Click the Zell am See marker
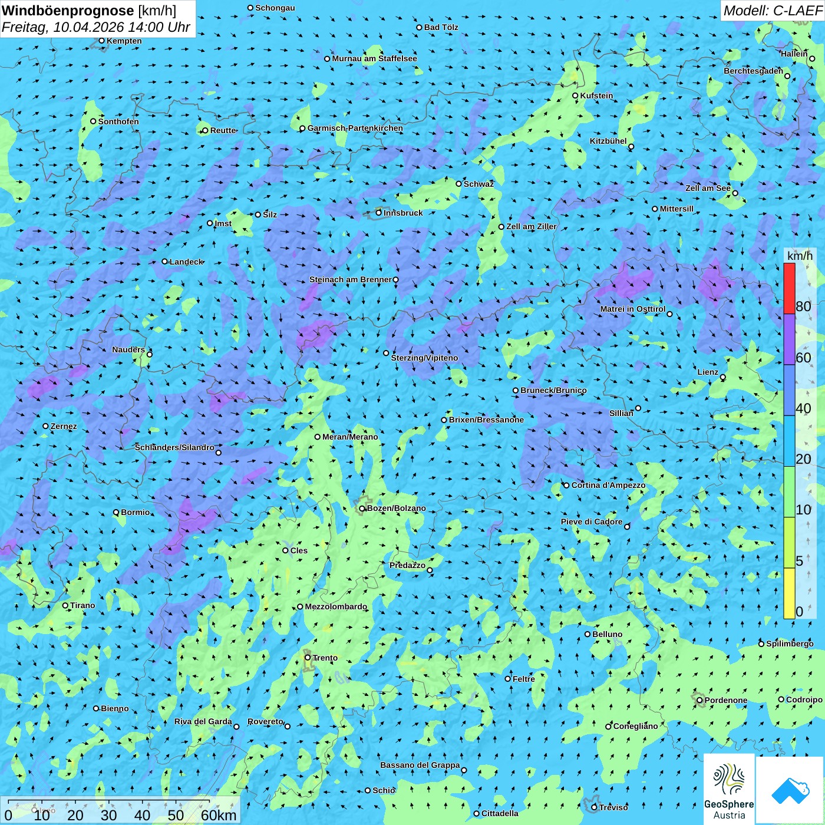The width and height of the screenshot is (825, 825). tap(735, 193)
